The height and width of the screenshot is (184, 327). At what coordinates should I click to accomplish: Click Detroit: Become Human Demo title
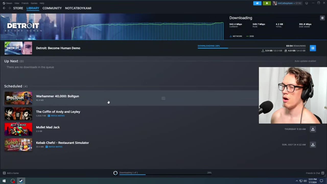pyautogui.click(x=58, y=48)
